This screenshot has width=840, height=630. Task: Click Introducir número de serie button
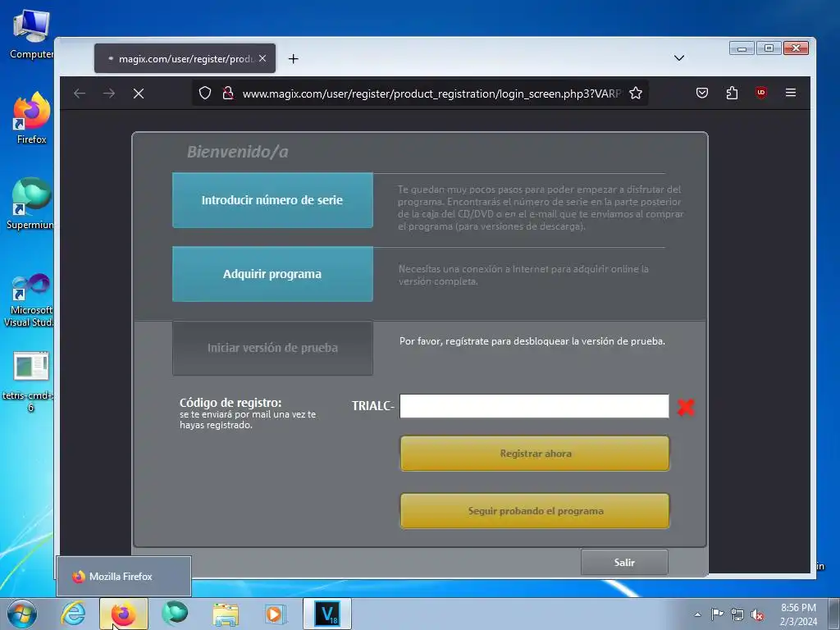[272, 200]
